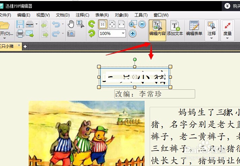The image size is (240, 166).
Task: Open the 对象(B) menu
Action: click(x=122, y=15)
